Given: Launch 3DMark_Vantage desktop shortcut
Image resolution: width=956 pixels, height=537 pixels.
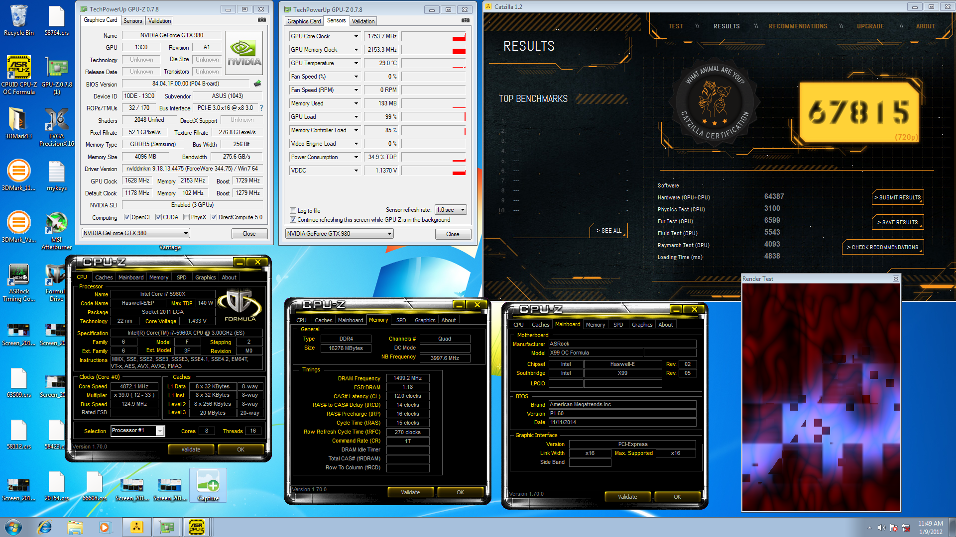Looking at the screenshot, I should pos(18,227).
